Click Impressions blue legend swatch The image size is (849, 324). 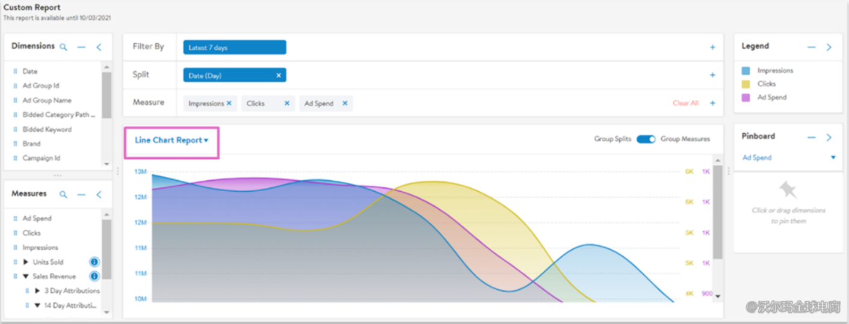(x=746, y=71)
